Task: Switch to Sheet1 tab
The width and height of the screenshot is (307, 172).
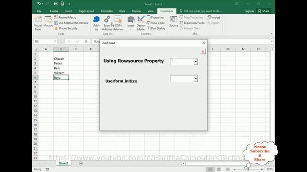Action: [x=63, y=163]
